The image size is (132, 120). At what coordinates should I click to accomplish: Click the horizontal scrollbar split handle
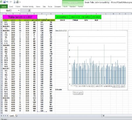tap(102, 115)
